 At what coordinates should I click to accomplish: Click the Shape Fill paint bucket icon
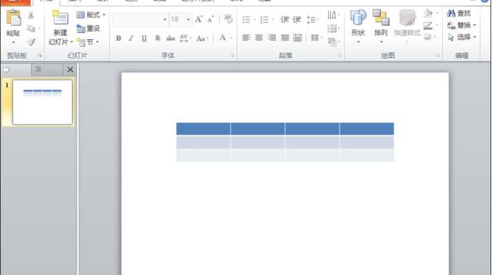429,13
